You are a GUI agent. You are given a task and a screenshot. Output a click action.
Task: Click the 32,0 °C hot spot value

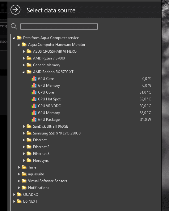click(x=145, y=99)
